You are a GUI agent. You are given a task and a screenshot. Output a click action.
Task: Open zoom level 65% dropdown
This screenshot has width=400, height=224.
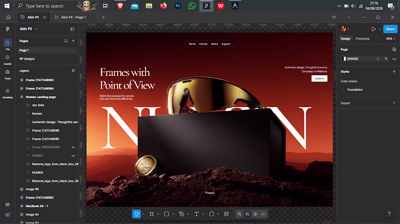(391, 39)
